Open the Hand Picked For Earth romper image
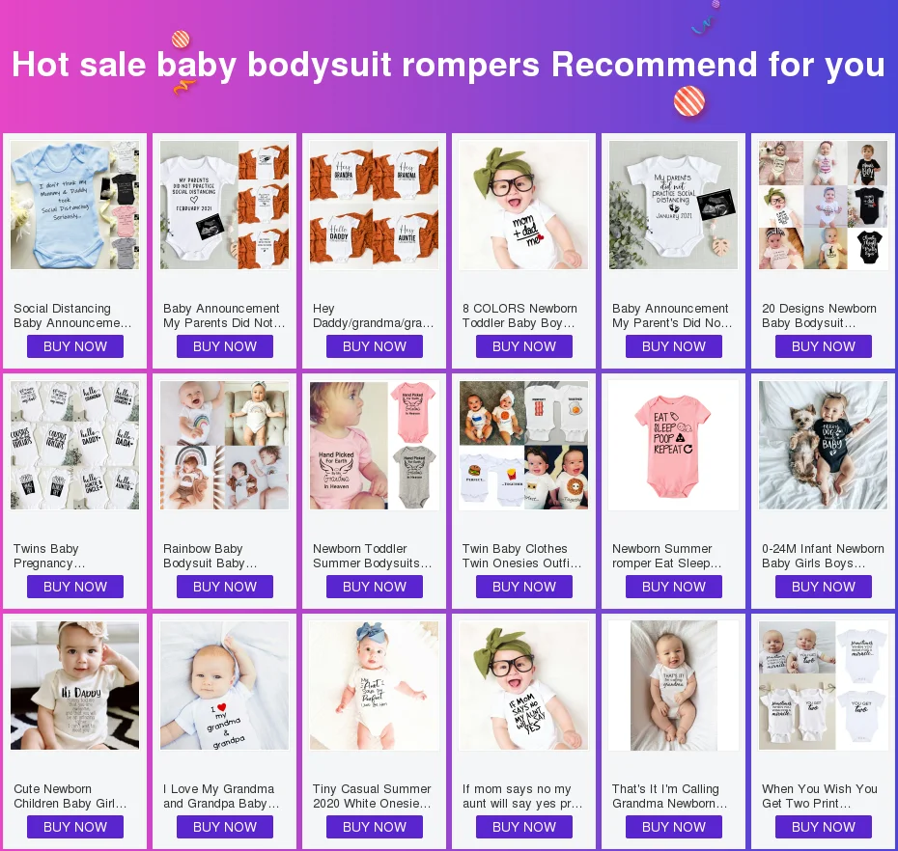 point(374,445)
